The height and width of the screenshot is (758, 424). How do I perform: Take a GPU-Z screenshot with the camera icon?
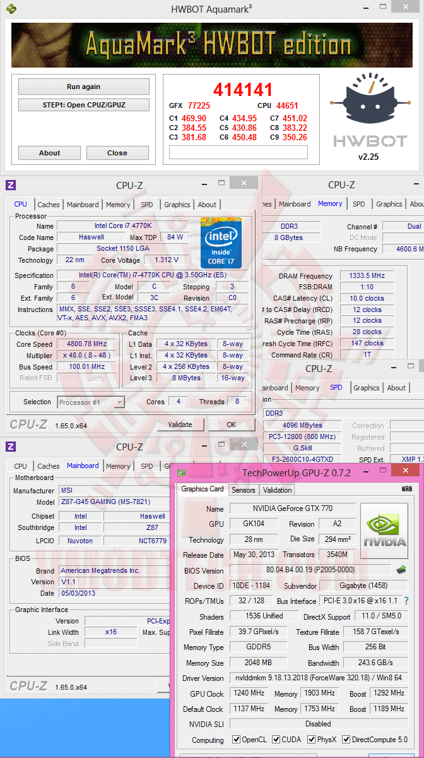pyautogui.click(x=407, y=489)
